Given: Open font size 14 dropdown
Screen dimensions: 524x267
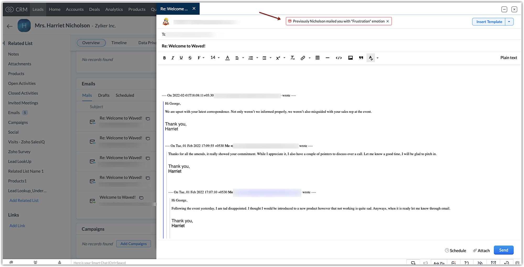Looking at the screenshot, I should (215, 58).
